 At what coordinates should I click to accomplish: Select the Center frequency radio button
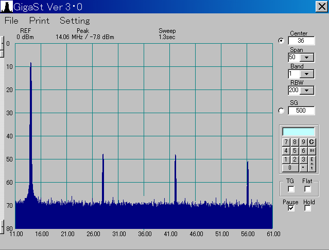coord(281,41)
